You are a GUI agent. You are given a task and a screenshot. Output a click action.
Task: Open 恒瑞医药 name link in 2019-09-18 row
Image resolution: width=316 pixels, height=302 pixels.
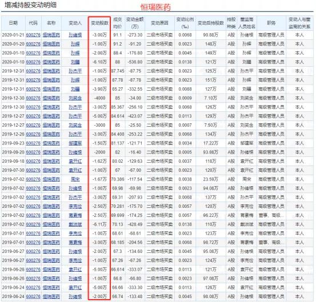(x=51, y=161)
